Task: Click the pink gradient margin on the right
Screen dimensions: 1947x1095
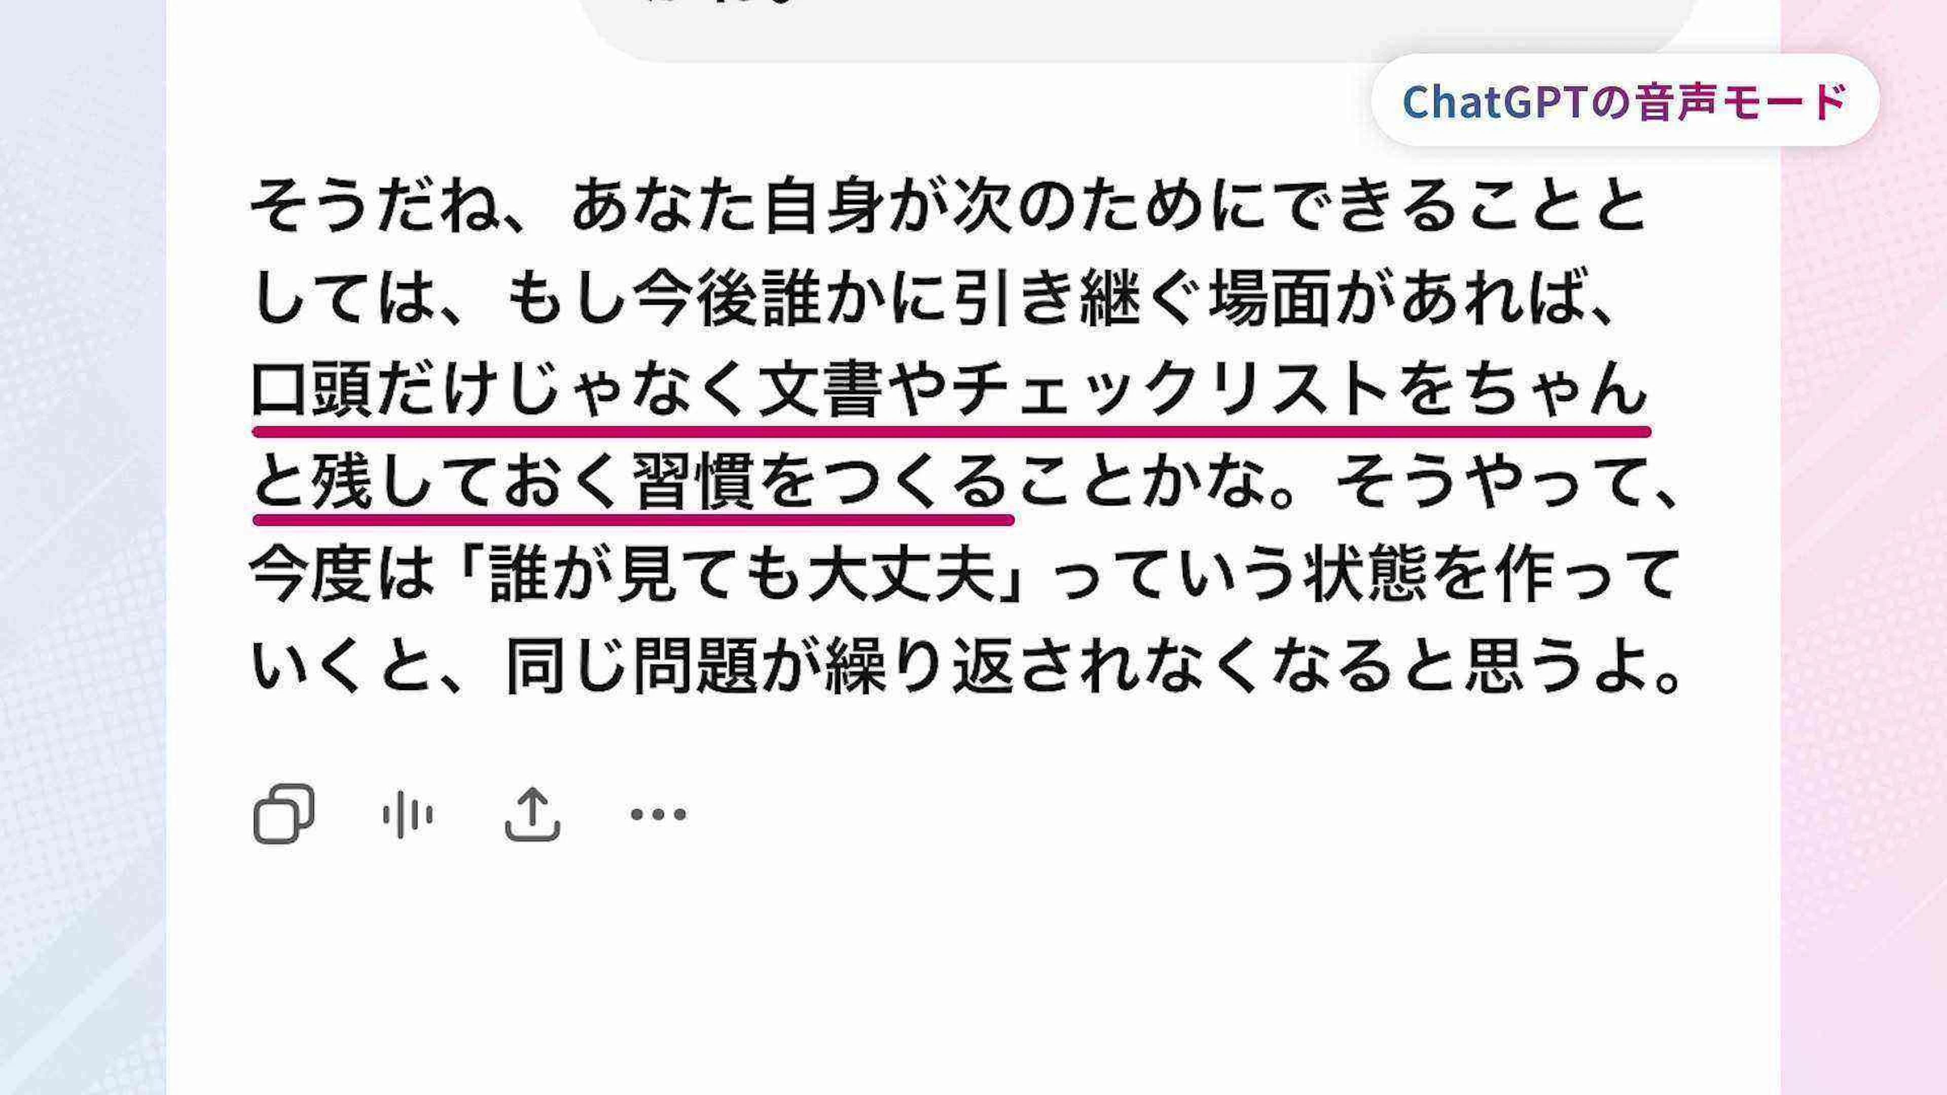Action: [1864, 605]
